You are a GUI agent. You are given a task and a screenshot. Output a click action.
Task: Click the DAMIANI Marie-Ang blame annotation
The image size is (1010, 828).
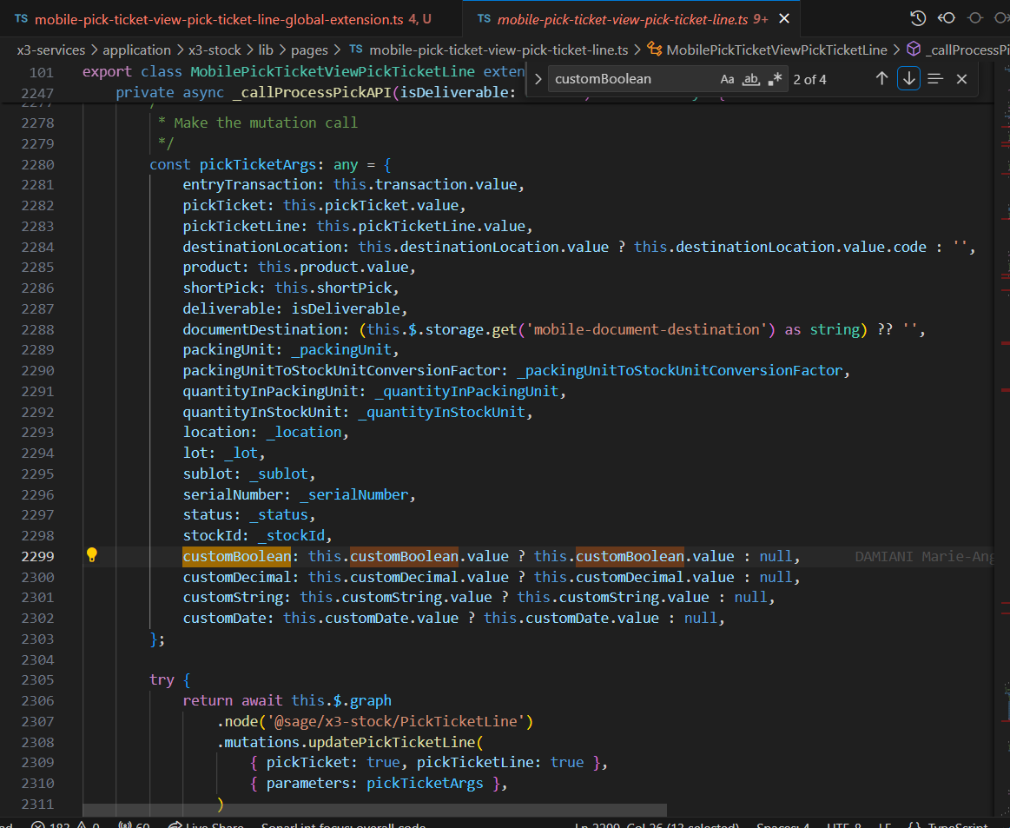(x=924, y=556)
